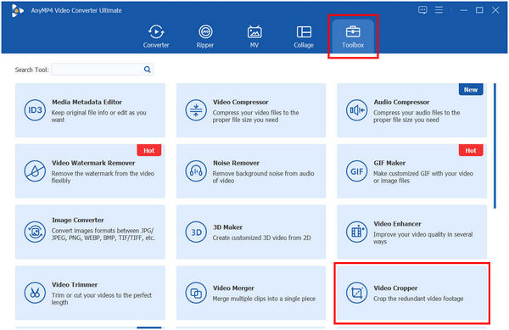Click the search magnifier icon
509x330 pixels.
tap(148, 70)
